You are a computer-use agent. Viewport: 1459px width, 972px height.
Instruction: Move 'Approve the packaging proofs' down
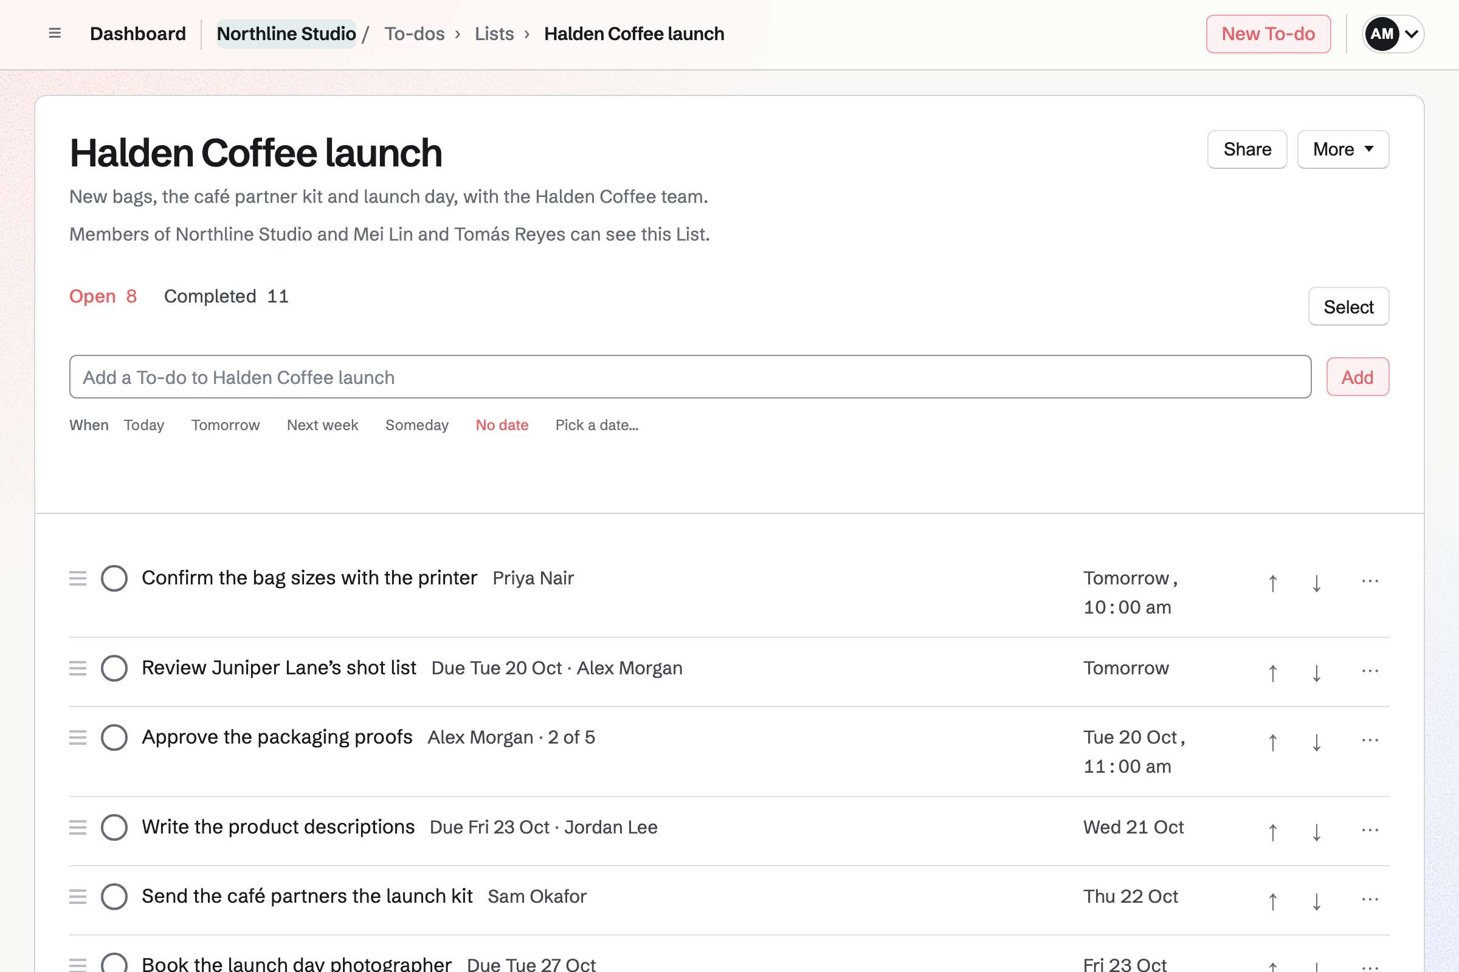click(x=1316, y=742)
